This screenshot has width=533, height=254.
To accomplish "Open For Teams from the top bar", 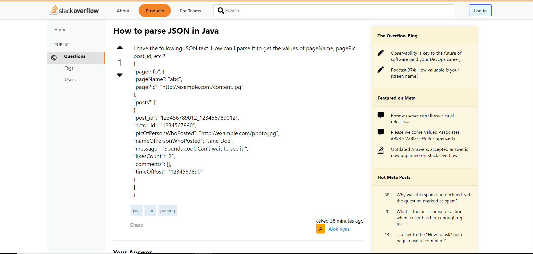I will pyautogui.click(x=190, y=11).
